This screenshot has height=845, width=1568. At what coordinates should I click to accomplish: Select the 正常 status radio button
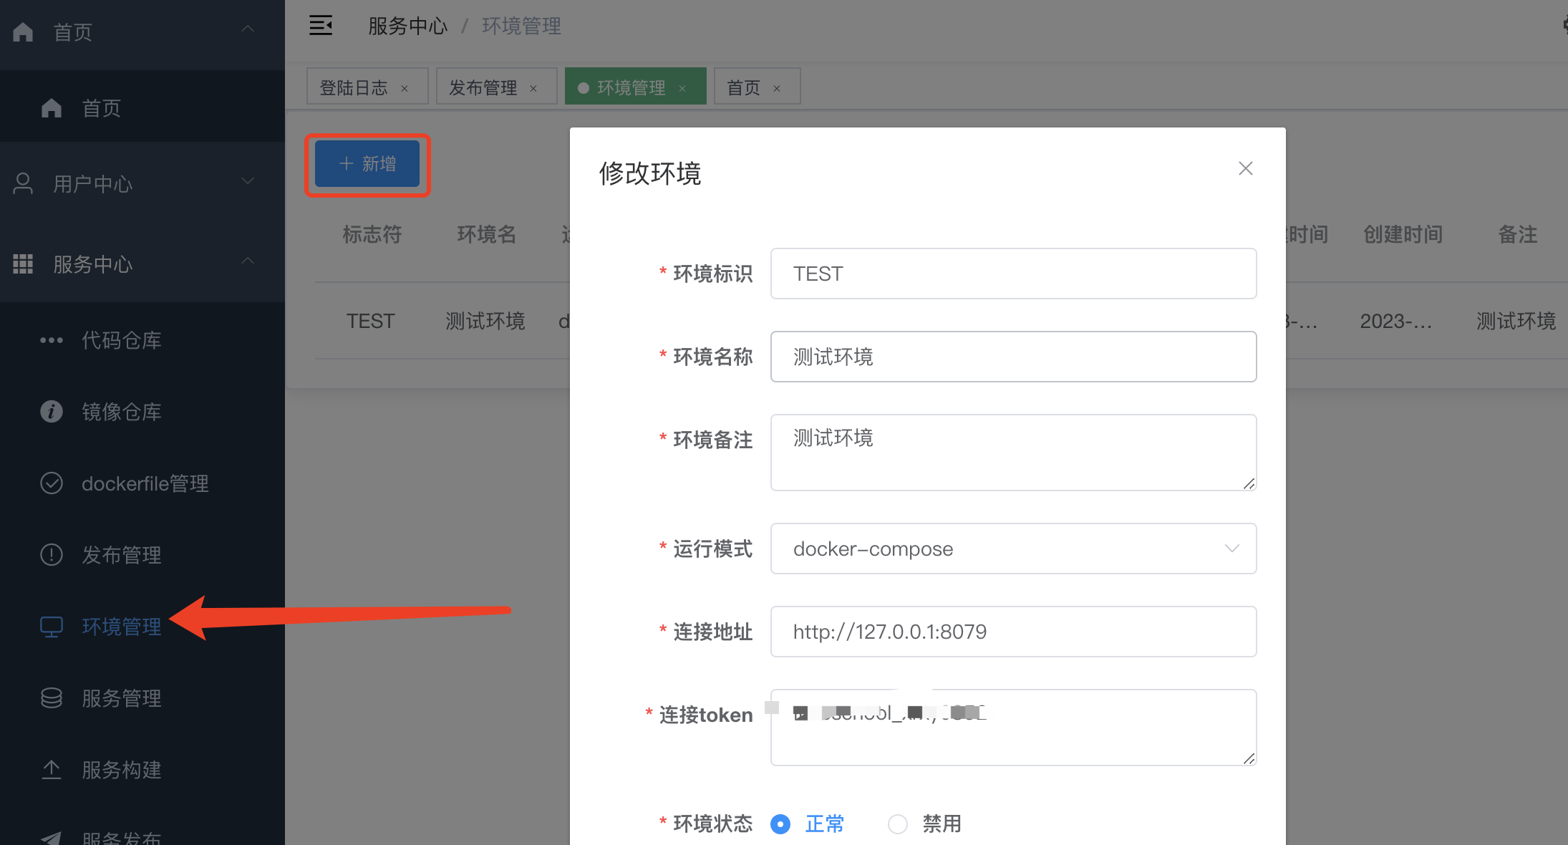click(x=780, y=824)
